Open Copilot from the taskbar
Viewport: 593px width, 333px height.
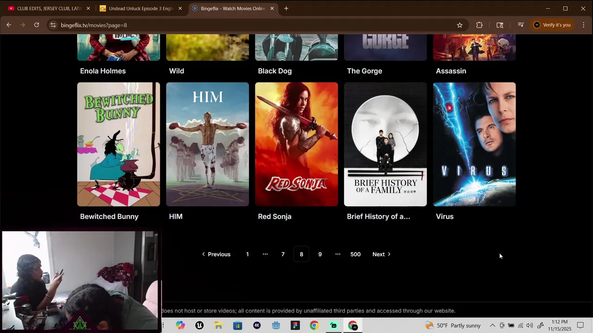point(180,326)
